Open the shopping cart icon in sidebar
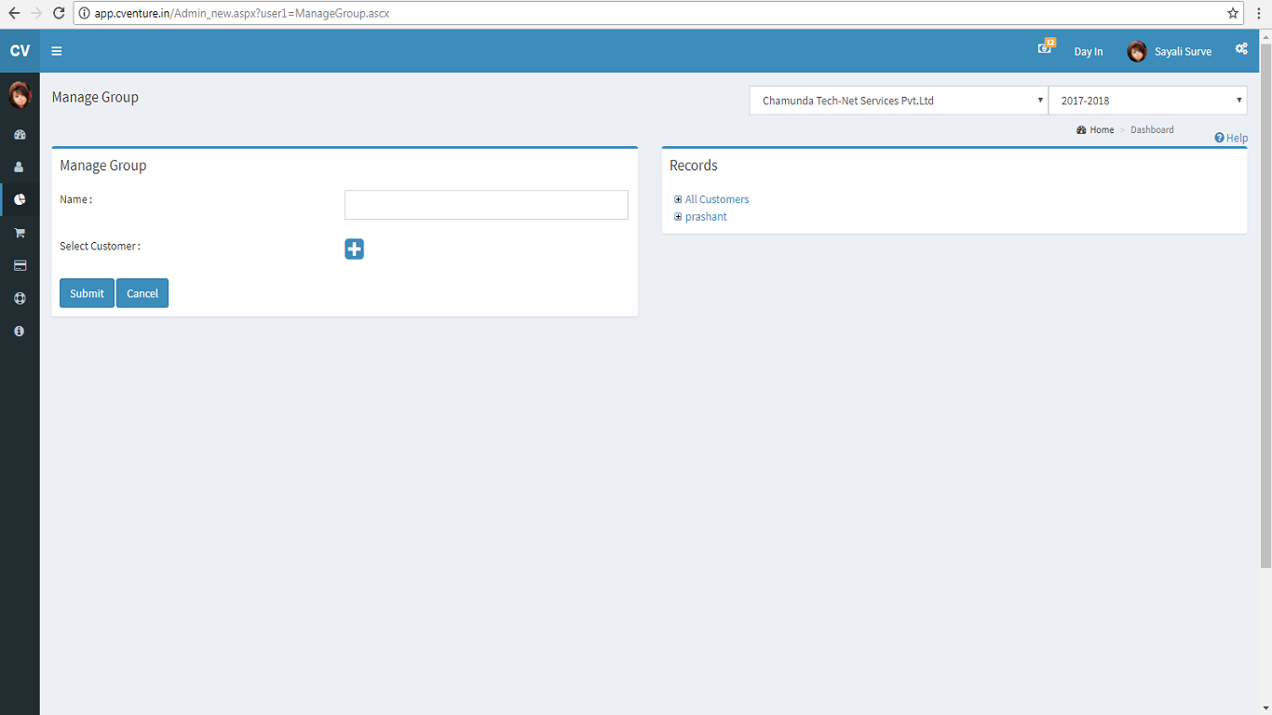The image size is (1272, 715). [19, 233]
